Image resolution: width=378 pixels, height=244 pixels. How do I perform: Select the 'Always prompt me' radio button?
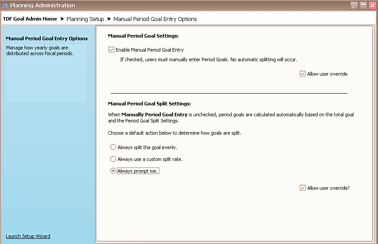pyautogui.click(x=113, y=171)
